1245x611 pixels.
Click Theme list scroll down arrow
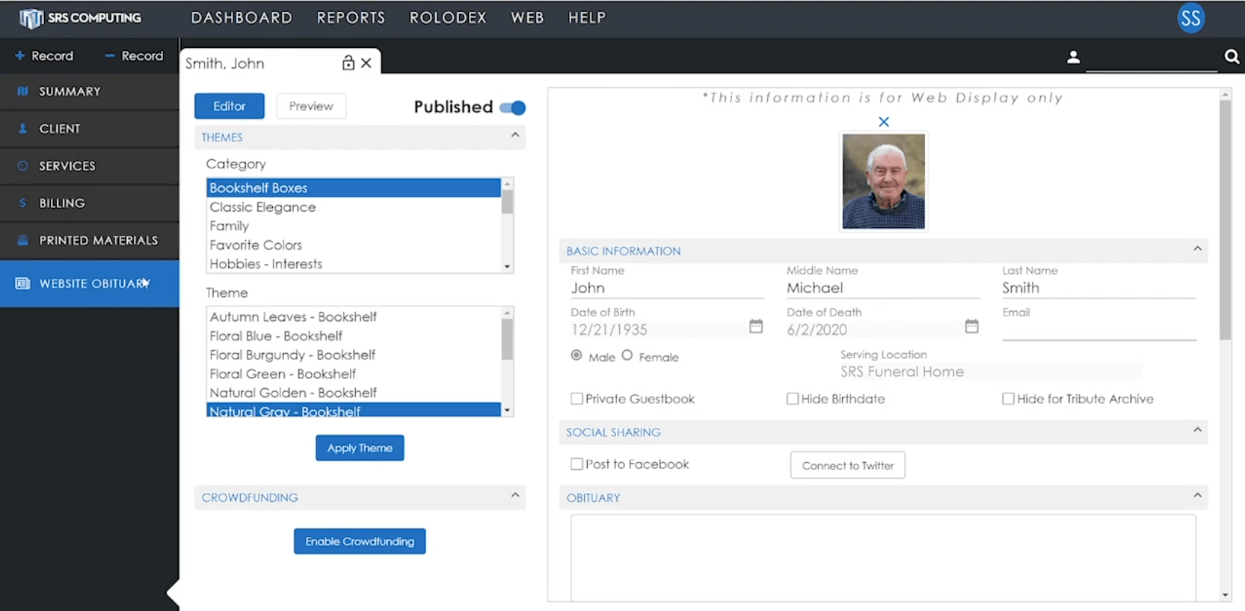(x=508, y=410)
